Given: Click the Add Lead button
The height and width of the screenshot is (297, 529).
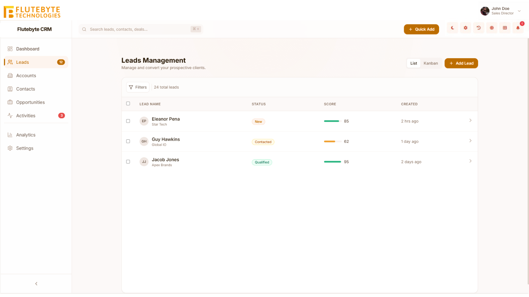Looking at the screenshot, I should click(461, 63).
